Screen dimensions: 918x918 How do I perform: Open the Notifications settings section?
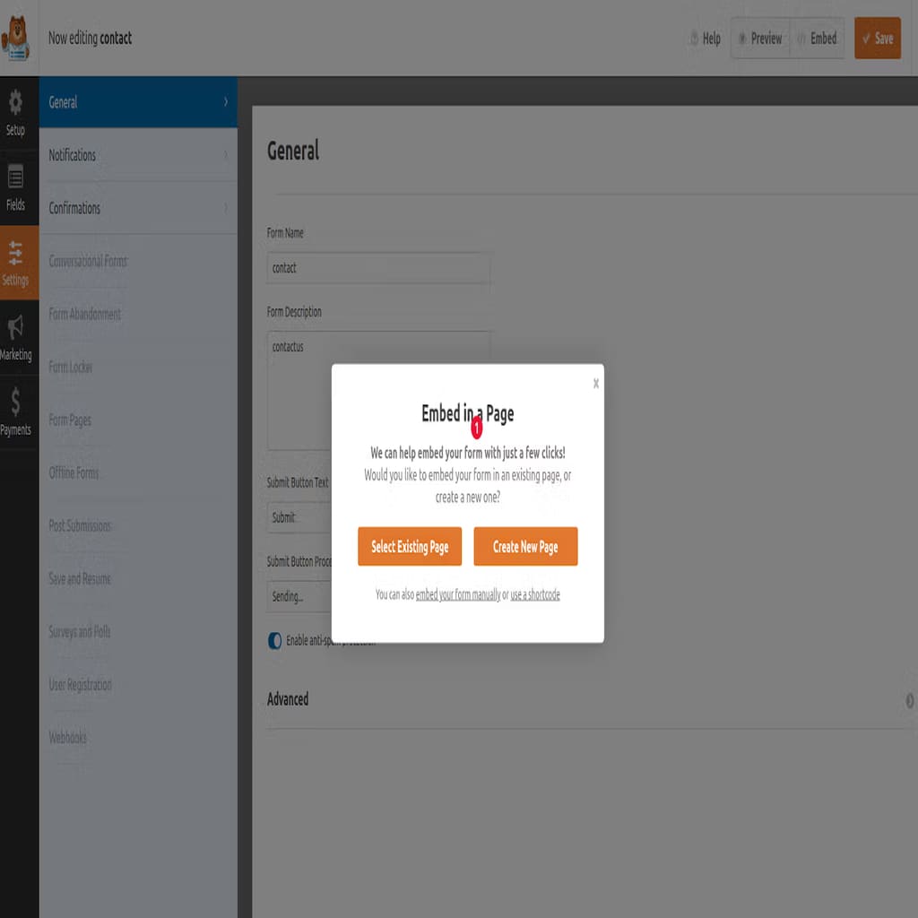click(x=138, y=155)
